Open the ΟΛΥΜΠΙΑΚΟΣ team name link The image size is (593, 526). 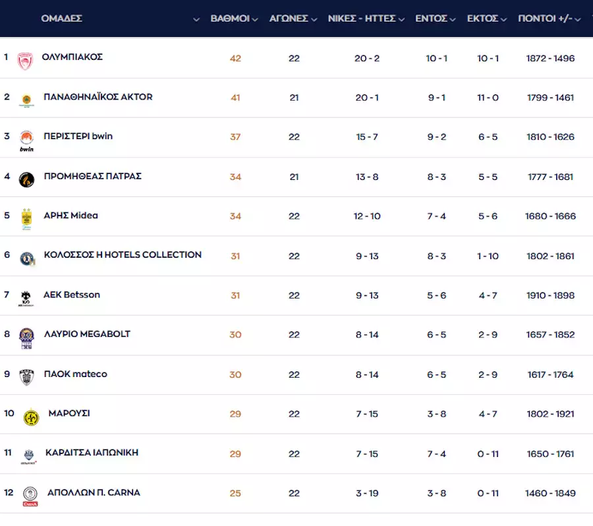(72, 57)
